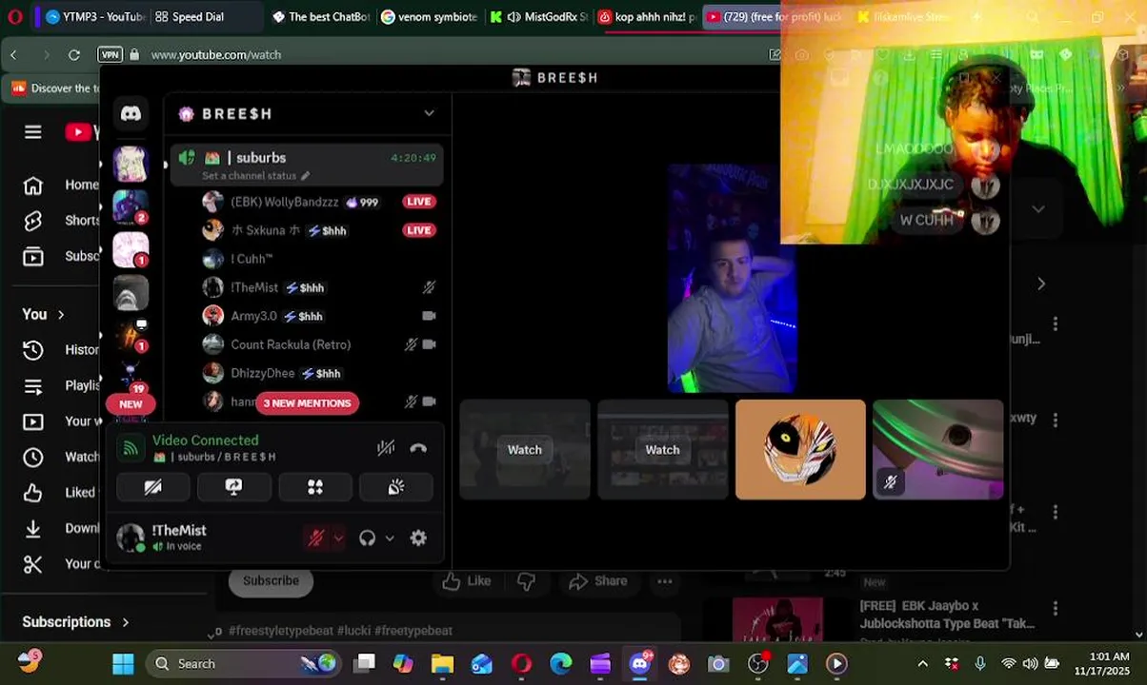The height and width of the screenshot is (685, 1147).
Task: Switch to Speed Dial tab
Action: point(198,16)
